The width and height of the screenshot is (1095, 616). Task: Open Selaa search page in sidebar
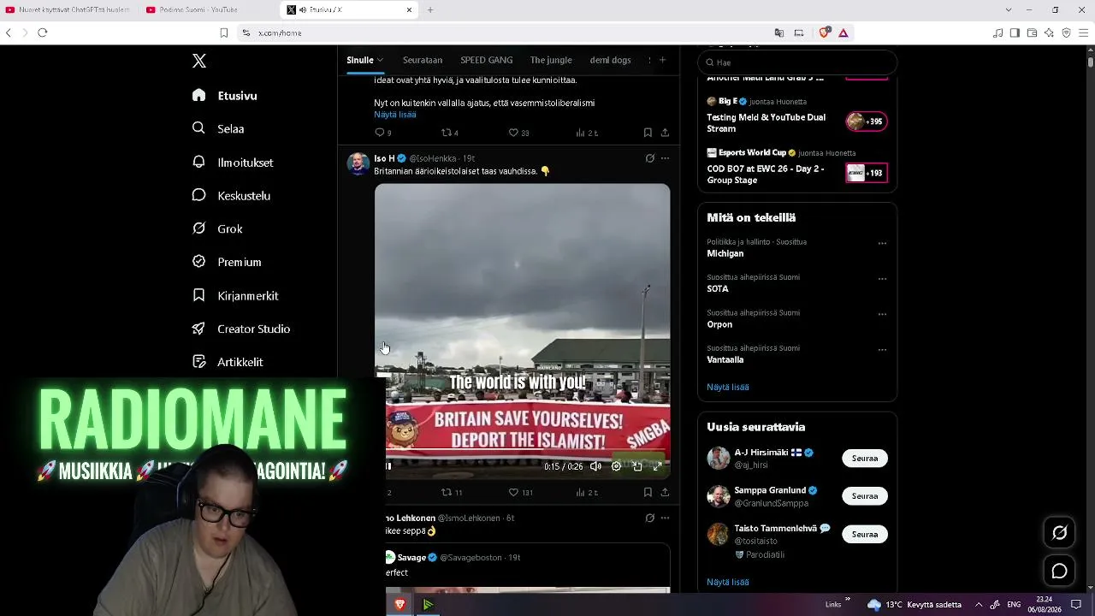219,128
